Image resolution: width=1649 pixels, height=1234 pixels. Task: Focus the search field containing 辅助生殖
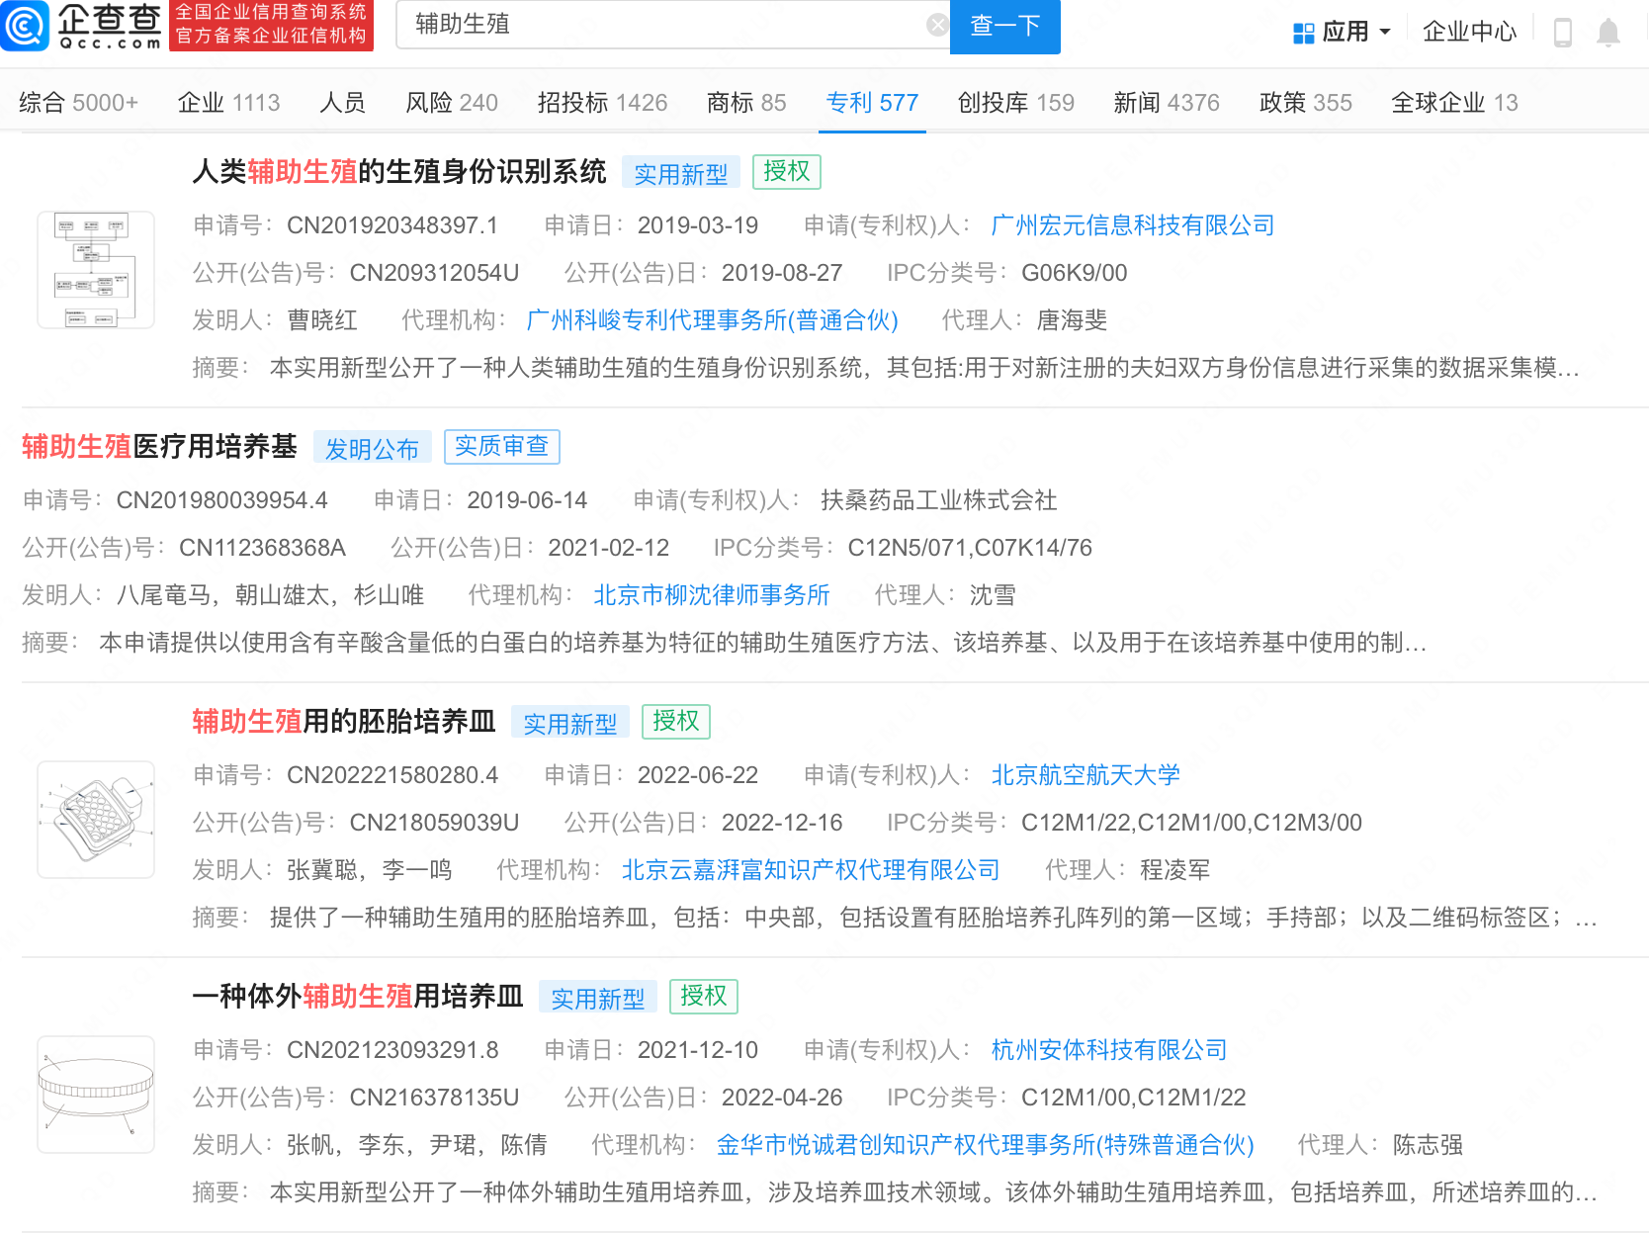[672, 25]
